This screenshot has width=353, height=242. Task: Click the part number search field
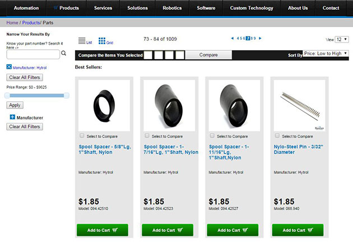point(32,54)
